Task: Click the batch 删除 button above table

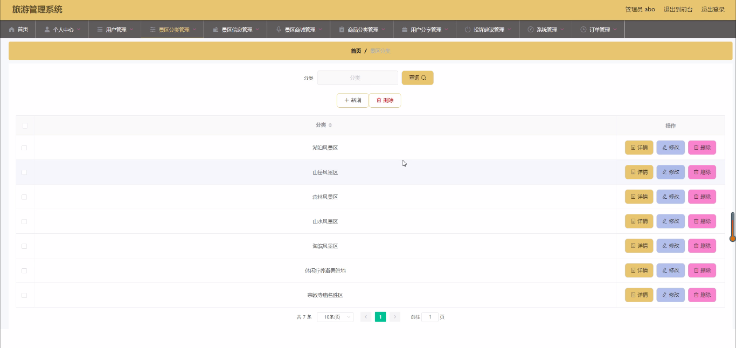Action: click(385, 101)
